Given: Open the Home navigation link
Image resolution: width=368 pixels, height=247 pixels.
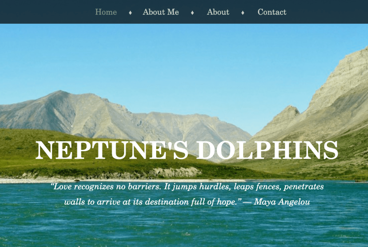Looking at the screenshot, I should pos(106,12).
